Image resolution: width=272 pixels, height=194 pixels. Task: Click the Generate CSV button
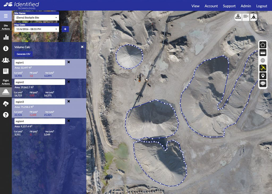coord(23,54)
